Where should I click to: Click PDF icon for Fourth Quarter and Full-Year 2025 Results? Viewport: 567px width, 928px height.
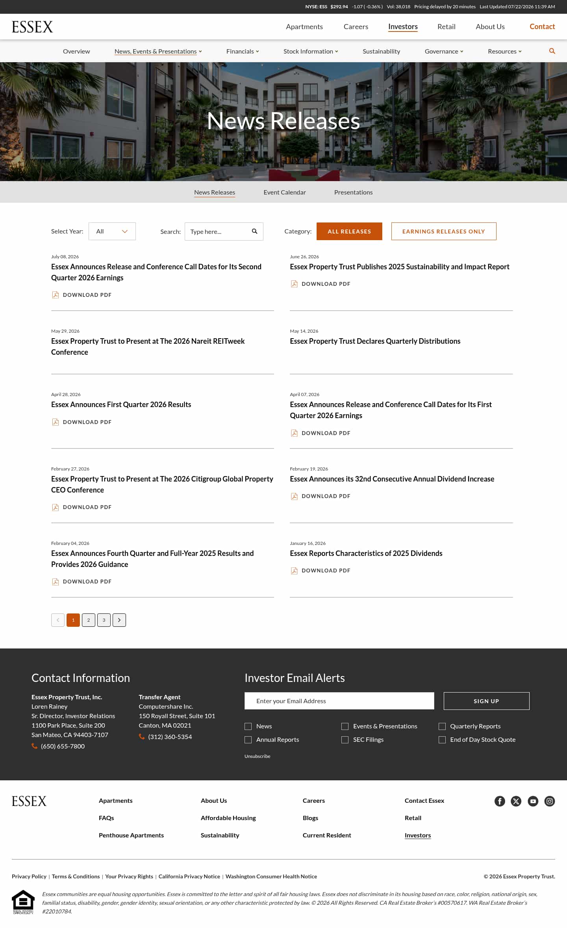click(x=56, y=582)
